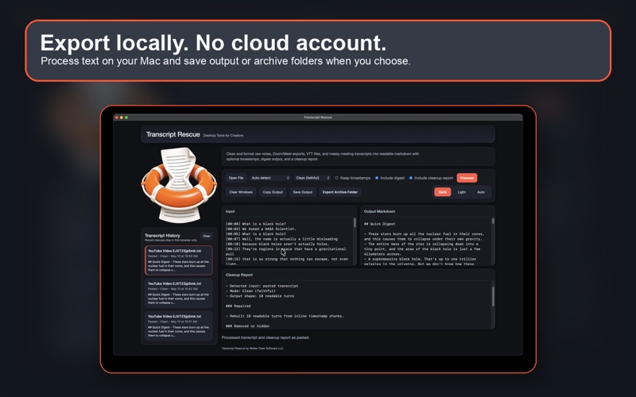Click the orange Process button
The width and height of the screenshot is (636, 397).
point(467,178)
